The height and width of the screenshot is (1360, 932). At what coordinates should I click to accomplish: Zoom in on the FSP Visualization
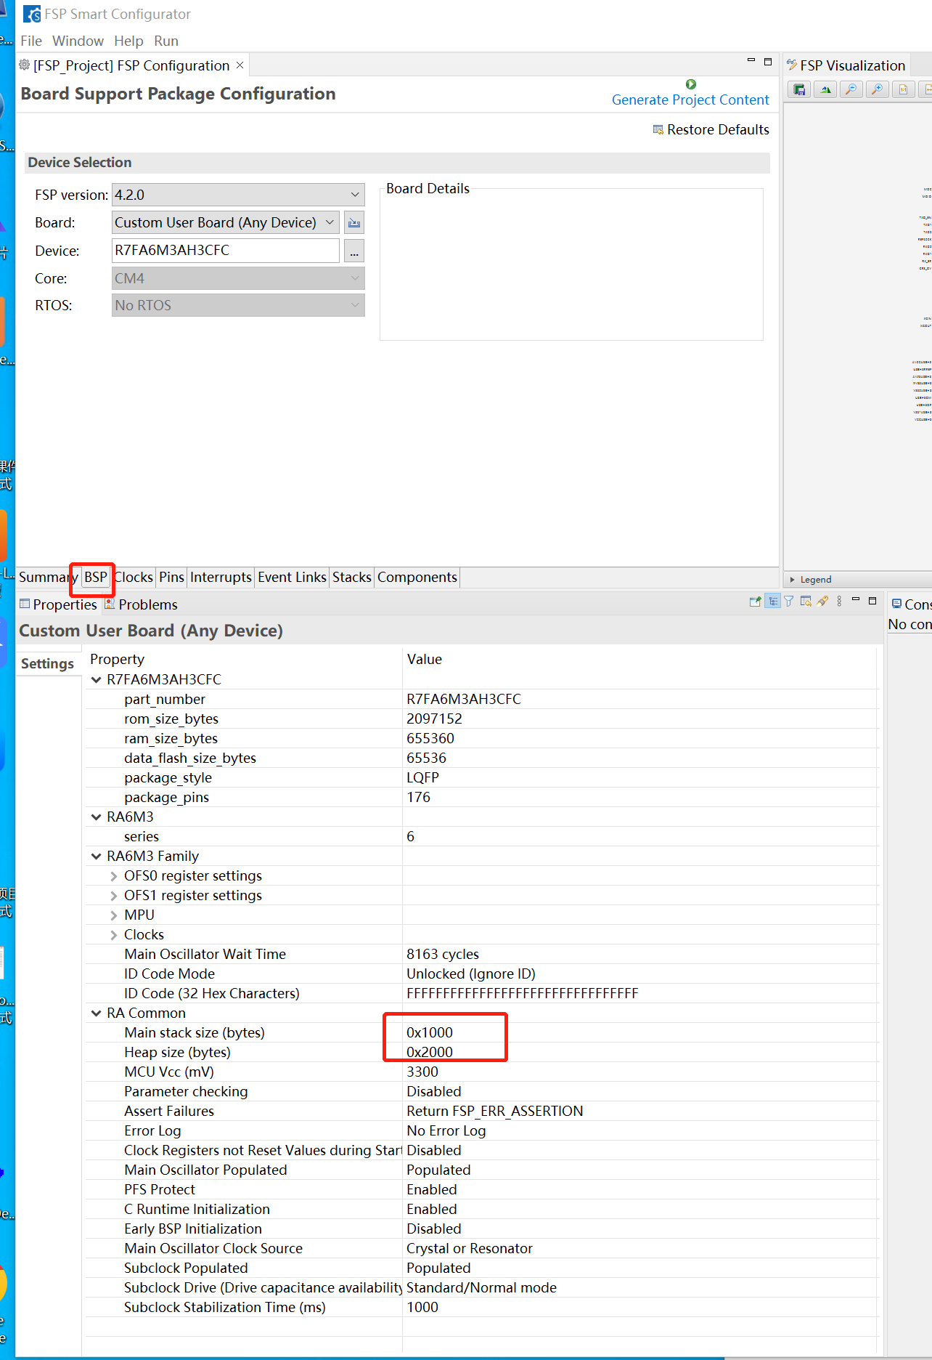[878, 89]
